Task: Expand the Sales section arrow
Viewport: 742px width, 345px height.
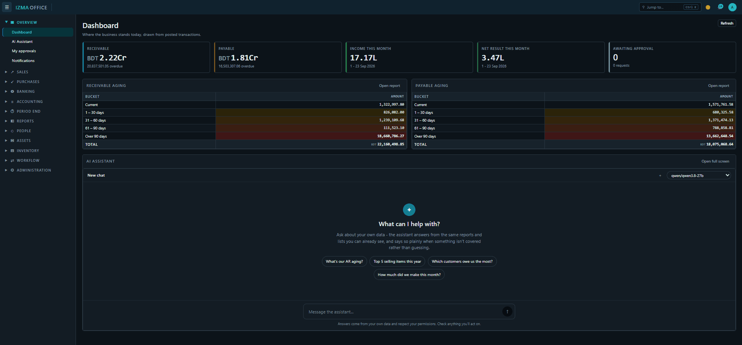Action: pos(6,72)
